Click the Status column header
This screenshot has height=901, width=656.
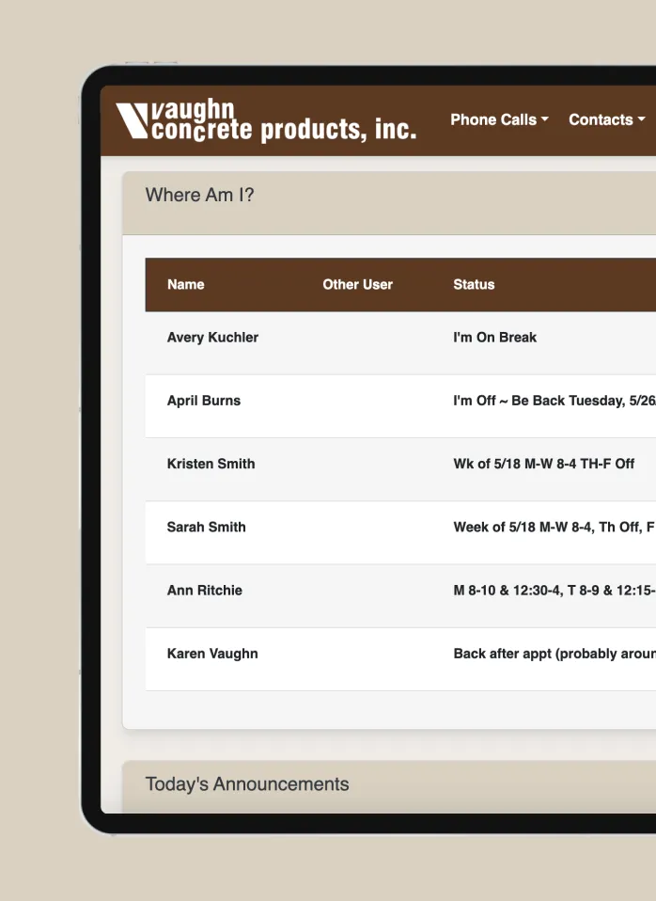(474, 284)
